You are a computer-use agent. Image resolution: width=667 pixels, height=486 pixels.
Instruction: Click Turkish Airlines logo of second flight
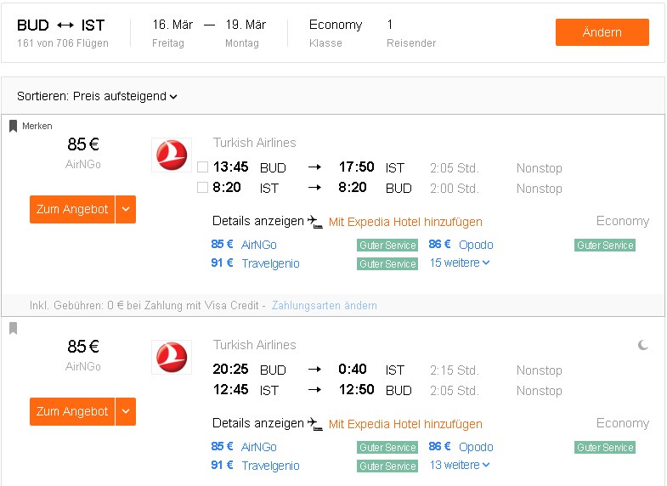pyautogui.click(x=172, y=357)
